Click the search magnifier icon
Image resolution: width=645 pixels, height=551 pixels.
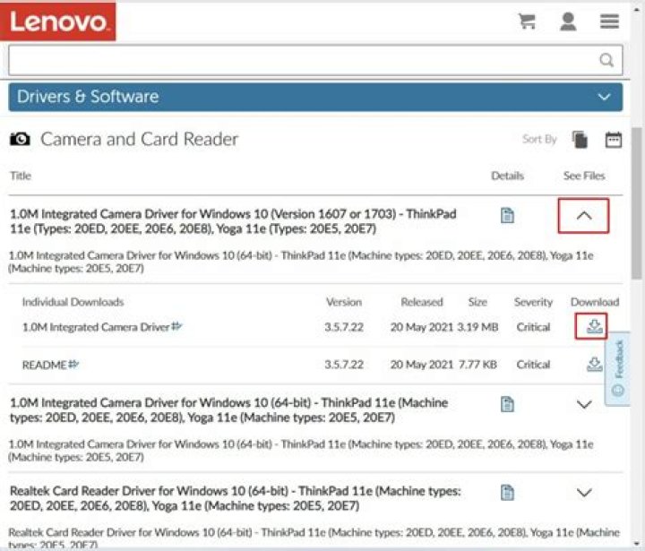click(x=606, y=60)
